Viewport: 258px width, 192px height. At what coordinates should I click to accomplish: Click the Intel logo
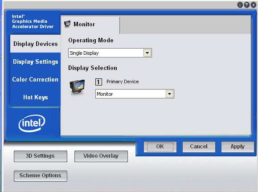pyautogui.click(x=32, y=123)
